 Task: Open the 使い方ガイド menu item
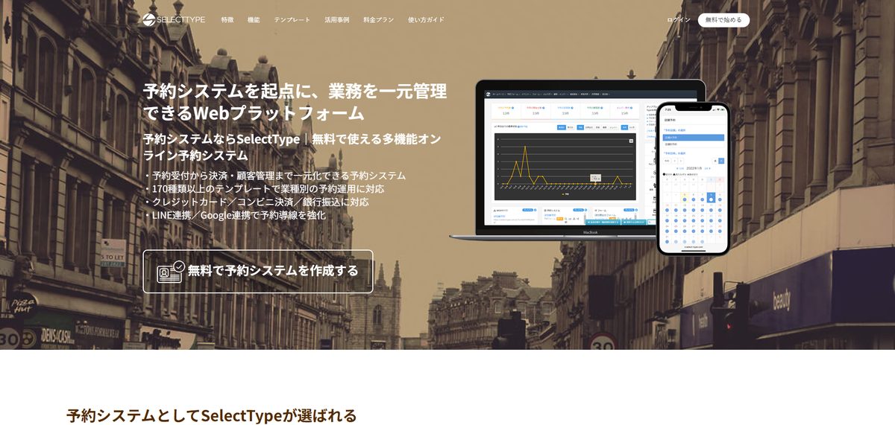(x=426, y=20)
